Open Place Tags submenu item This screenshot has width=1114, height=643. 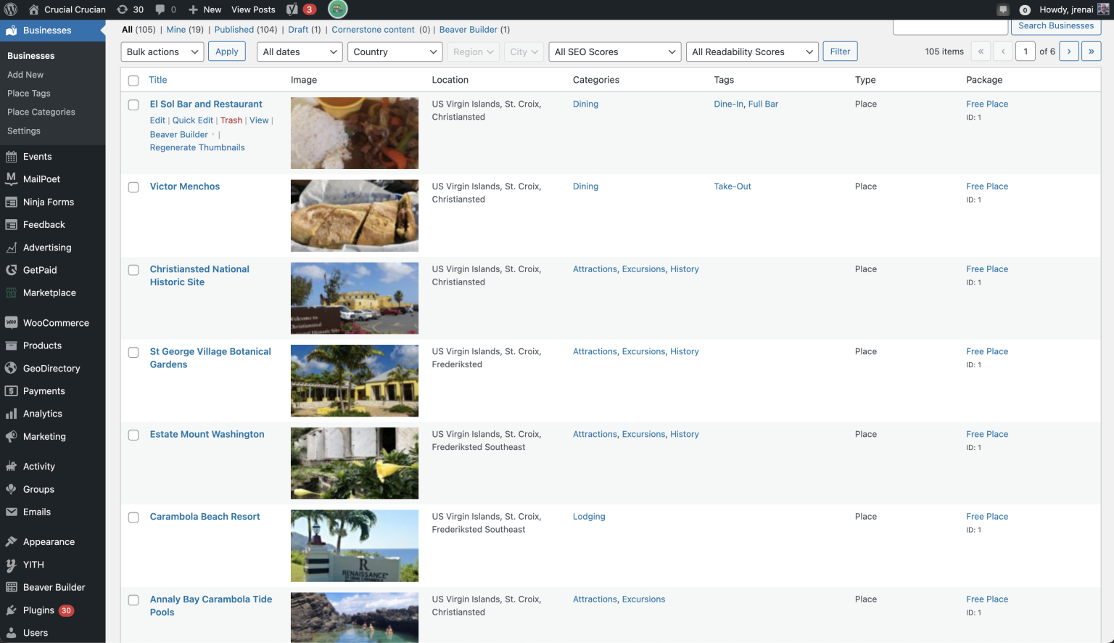coord(29,94)
